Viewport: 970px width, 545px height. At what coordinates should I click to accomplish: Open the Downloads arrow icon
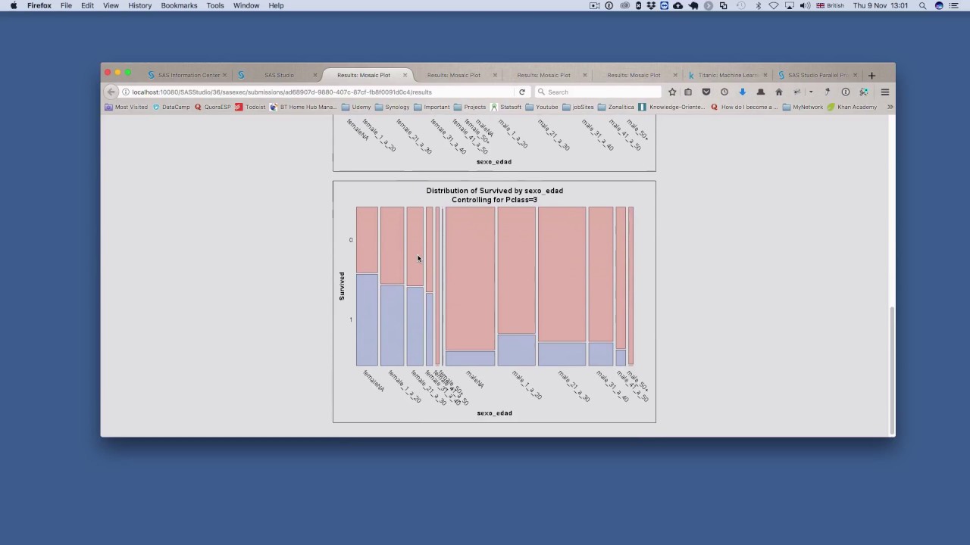(743, 92)
